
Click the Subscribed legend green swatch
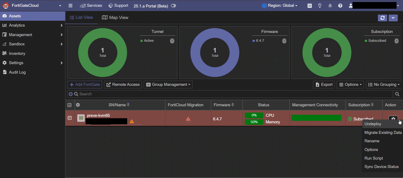click(x=366, y=41)
